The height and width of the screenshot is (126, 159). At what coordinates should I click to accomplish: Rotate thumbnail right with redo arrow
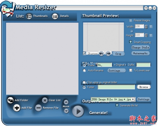[108, 53]
